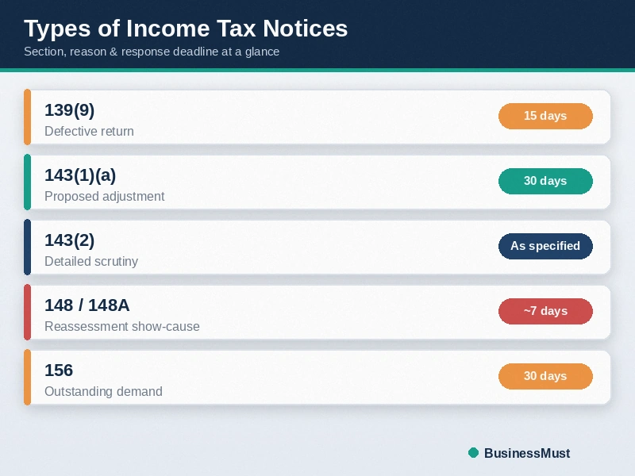Click the 30 days badge for section 156
The image size is (635, 476).
click(545, 376)
